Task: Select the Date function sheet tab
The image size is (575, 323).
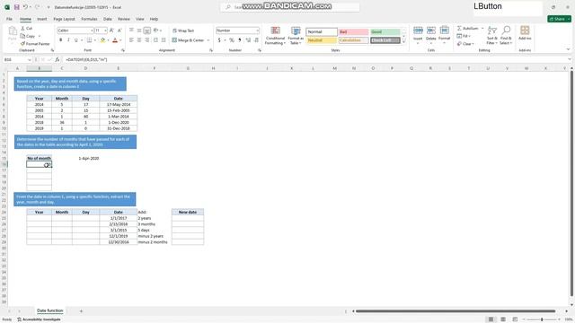Action: pyautogui.click(x=50, y=310)
